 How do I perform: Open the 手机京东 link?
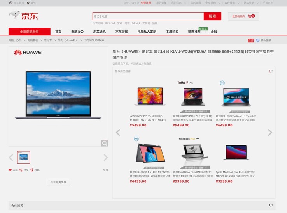point(268,3)
